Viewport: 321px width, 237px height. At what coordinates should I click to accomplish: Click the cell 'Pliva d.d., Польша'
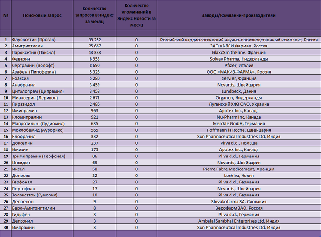coord(239,143)
